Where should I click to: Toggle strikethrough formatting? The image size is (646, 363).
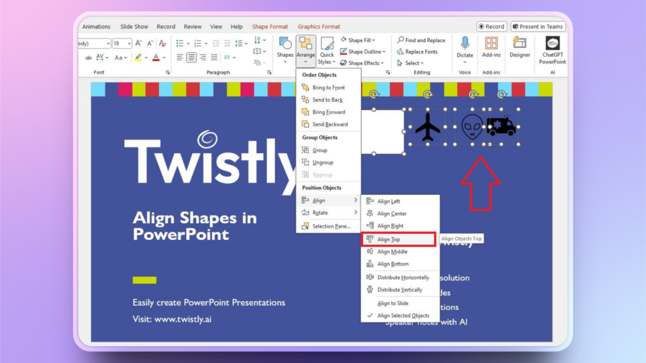click(x=88, y=57)
